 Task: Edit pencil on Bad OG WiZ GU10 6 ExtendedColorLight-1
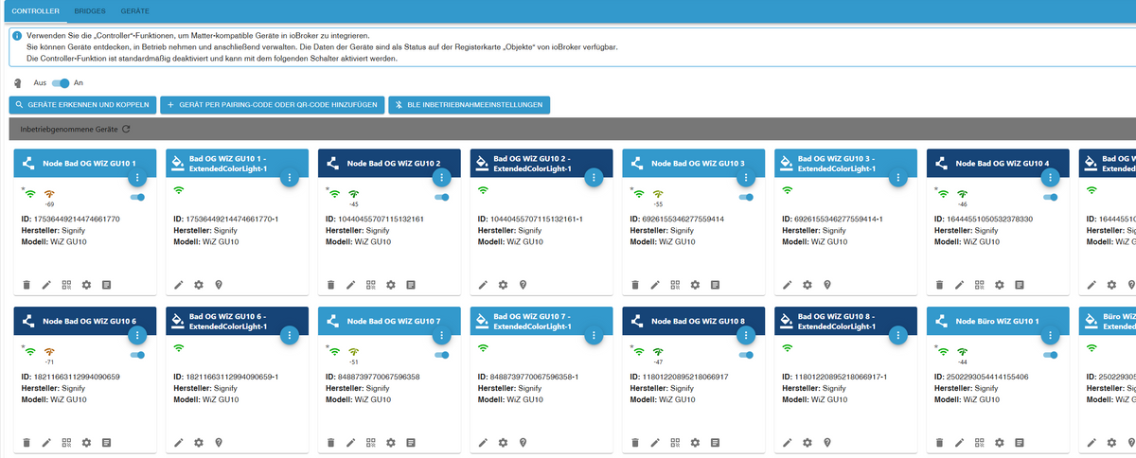tap(179, 442)
